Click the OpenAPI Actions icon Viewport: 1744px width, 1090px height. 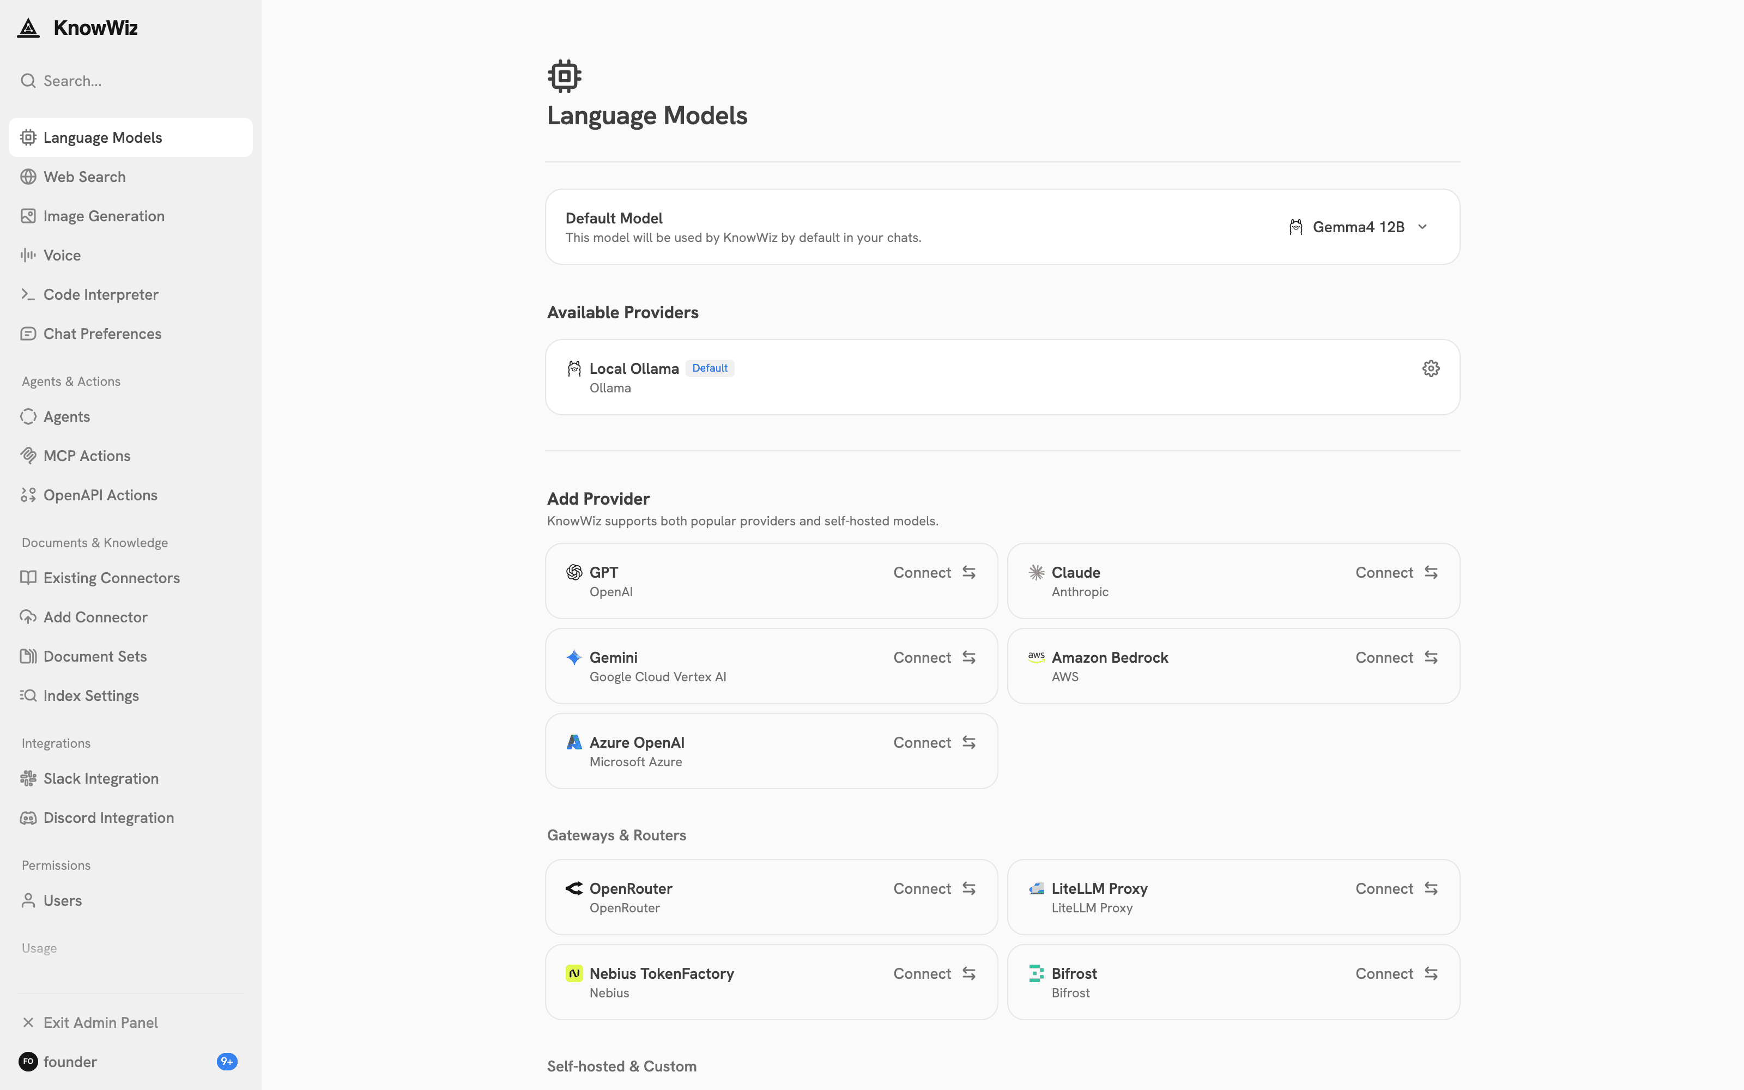[x=28, y=495]
